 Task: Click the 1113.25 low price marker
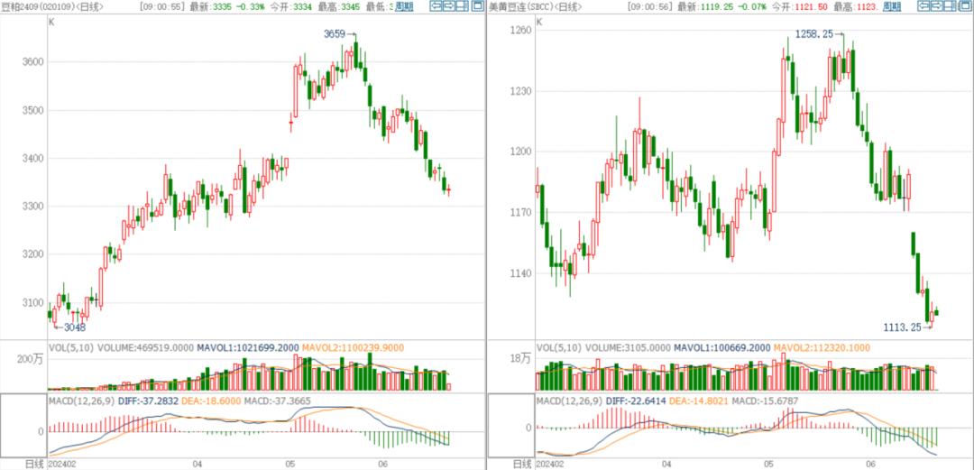901,327
